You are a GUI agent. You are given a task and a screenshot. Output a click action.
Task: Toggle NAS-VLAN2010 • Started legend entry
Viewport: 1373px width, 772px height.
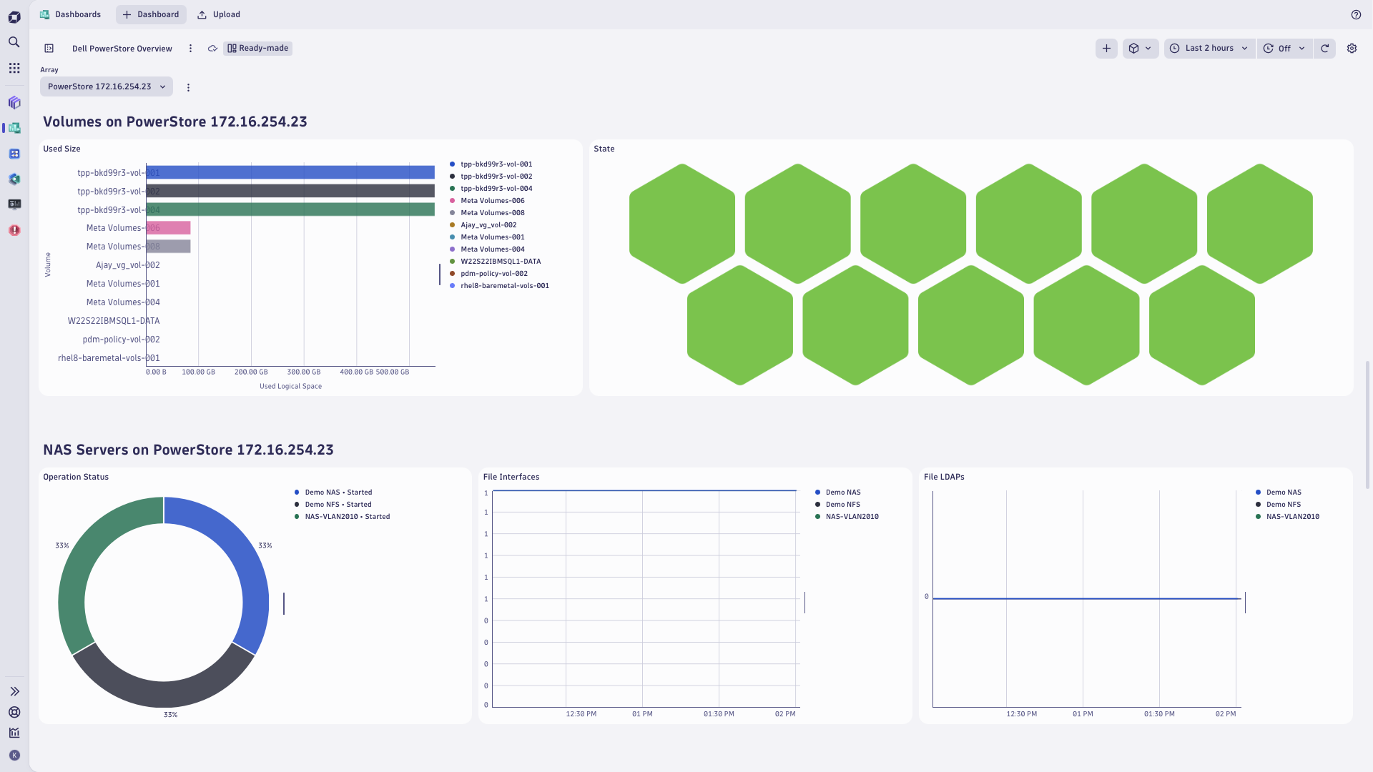tap(343, 517)
